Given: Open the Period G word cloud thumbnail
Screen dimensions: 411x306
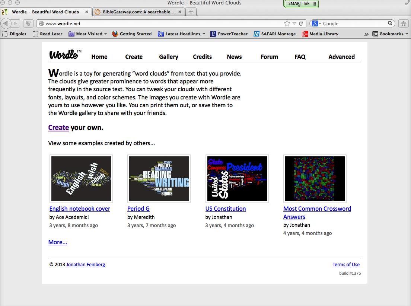Looking at the screenshot, I should pyautogui.click(x=159, y=179).
